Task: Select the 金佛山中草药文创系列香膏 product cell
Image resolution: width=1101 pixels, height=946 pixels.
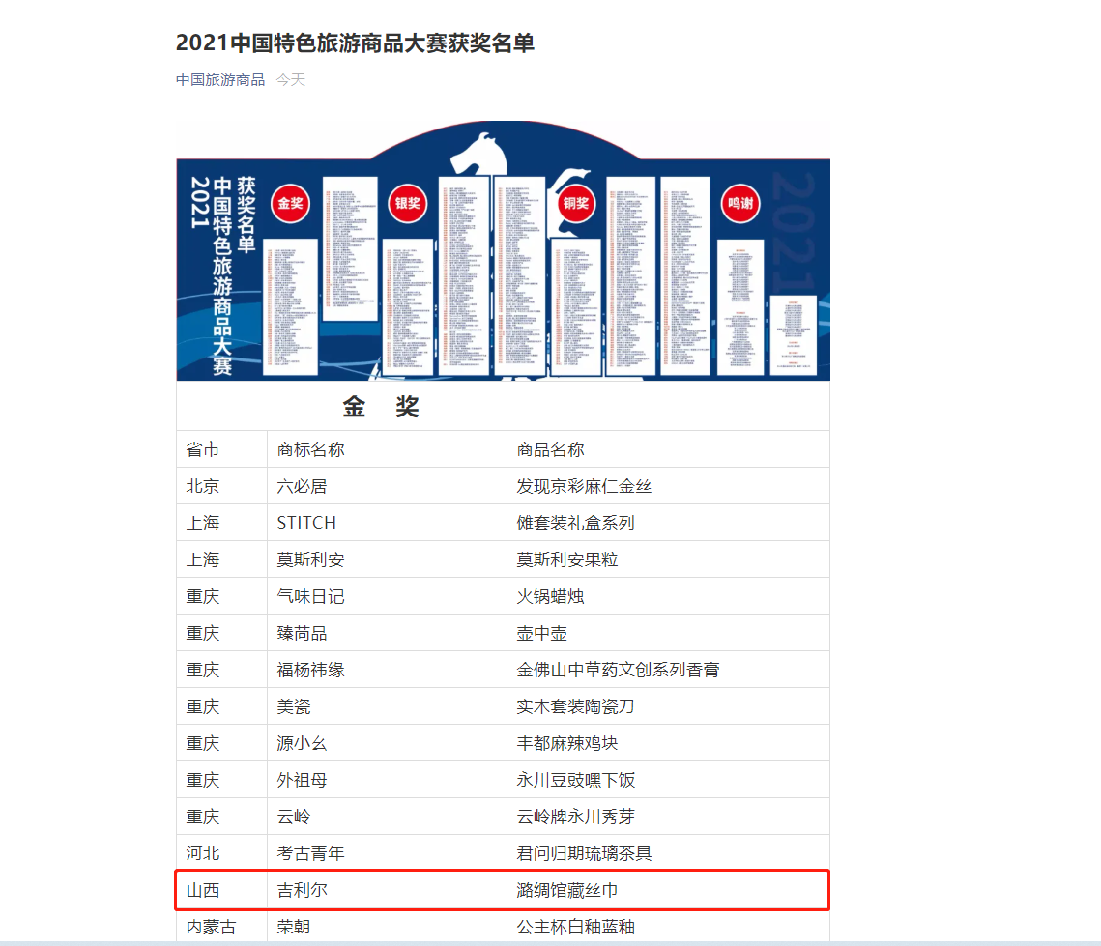Action: tap(668, 670)
